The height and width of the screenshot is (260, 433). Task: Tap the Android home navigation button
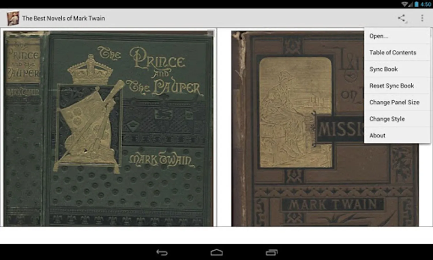[217, 252]
